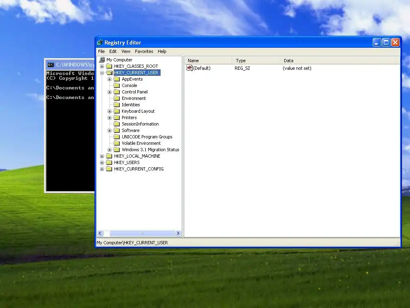Expand the Software key

[x=110, y=130]
